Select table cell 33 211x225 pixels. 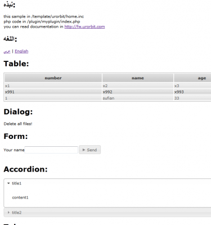pos(192,98)
